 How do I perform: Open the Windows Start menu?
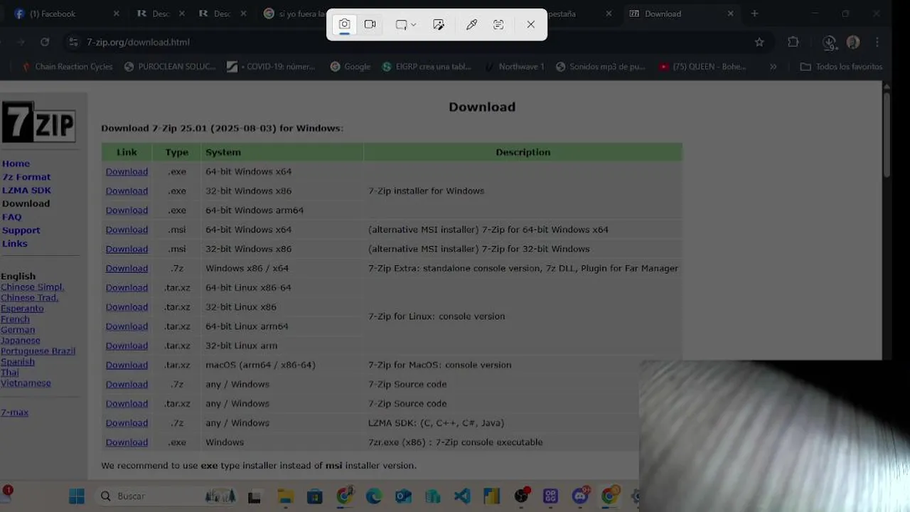[x=77, y=496]
